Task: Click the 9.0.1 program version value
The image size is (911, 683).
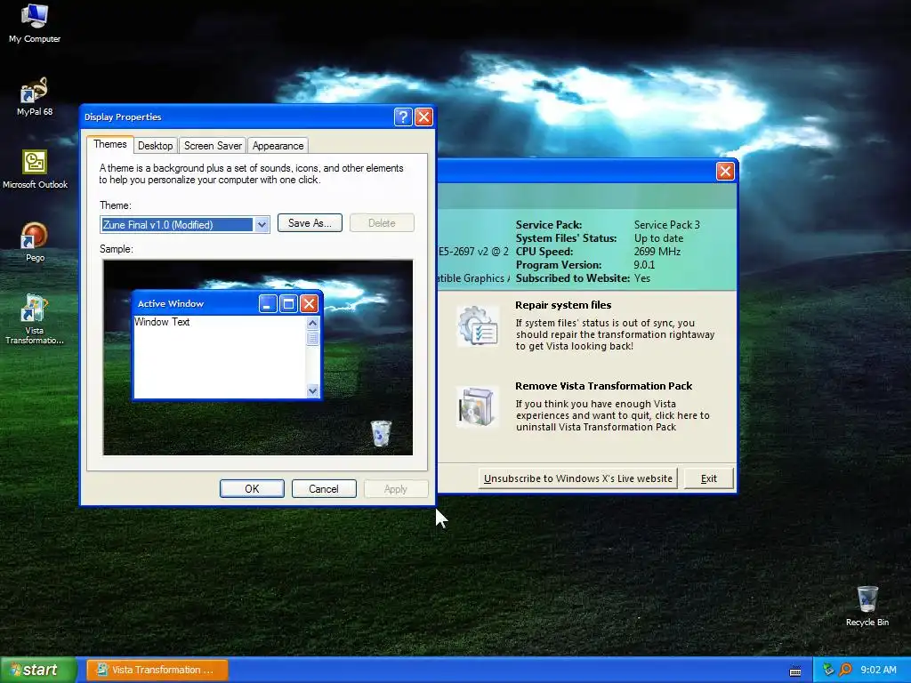Action: pyautogui.click(x=644, y=265)
